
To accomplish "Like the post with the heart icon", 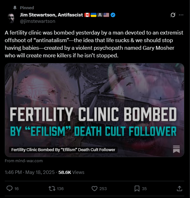I will click(94, 188).
